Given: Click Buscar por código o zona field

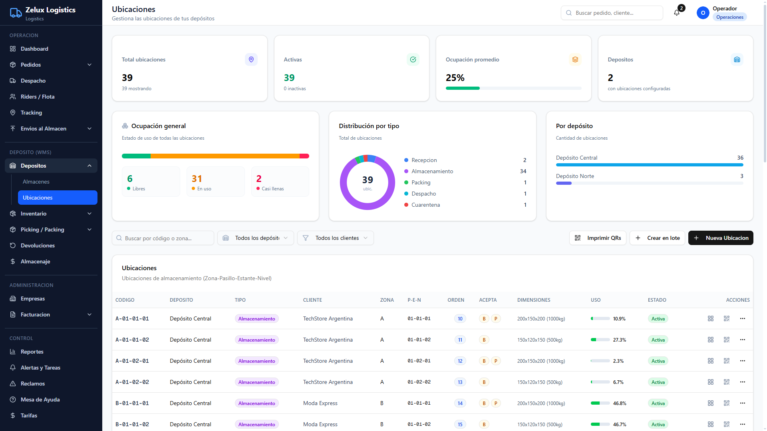Looking at the screenshot, I should 163,238.
